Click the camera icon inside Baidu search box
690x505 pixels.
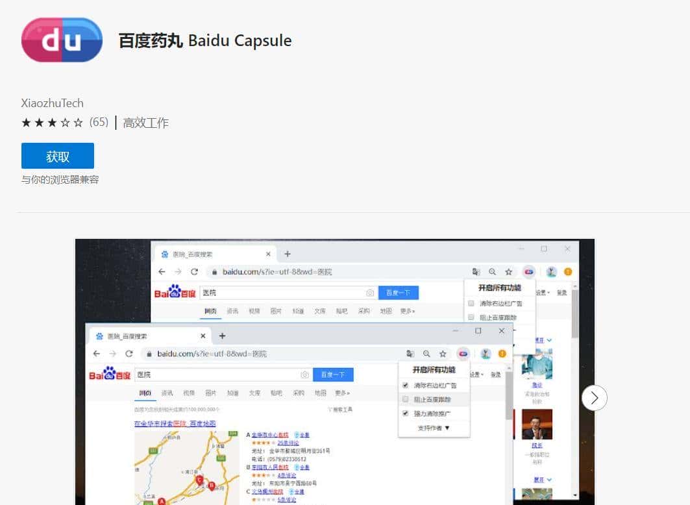pyautogui.click(x=305, y=375)
